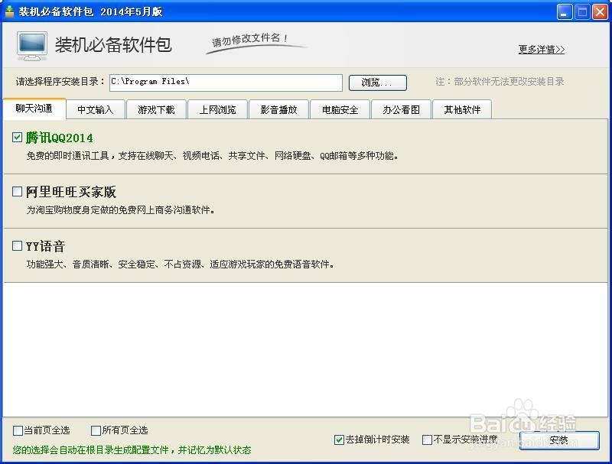Click the title bar application icon
612x464 pixels.
pos(9,11)
